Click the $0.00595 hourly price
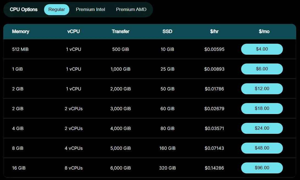300x180 pixels. 214,49
